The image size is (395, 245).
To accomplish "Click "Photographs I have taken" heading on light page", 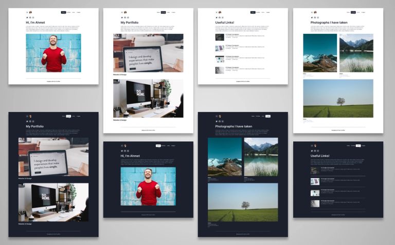I will pos(329,23).
